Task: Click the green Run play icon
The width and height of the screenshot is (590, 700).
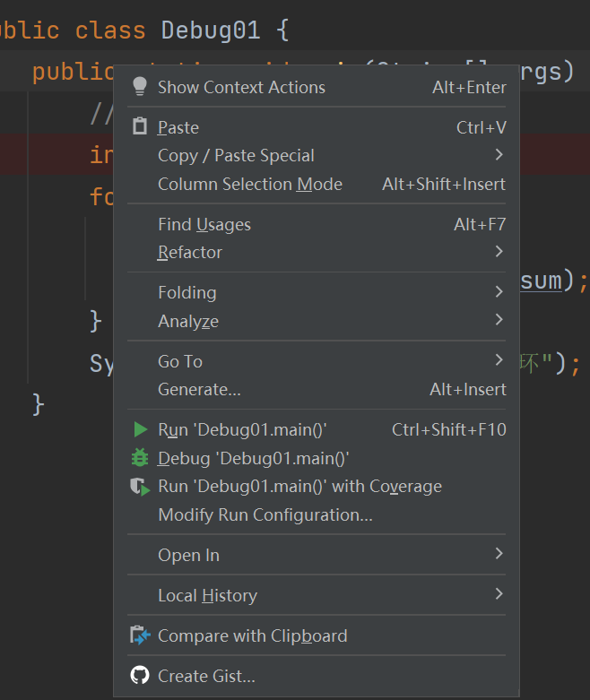Action: click(x=140, y=430)
